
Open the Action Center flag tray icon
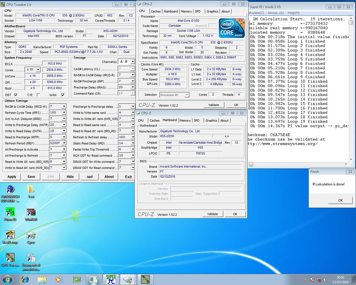(312, 279)
